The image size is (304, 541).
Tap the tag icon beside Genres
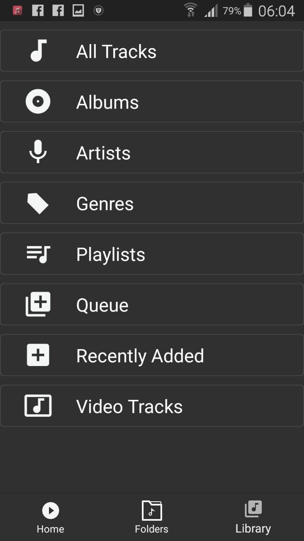[x=38, y=203]
